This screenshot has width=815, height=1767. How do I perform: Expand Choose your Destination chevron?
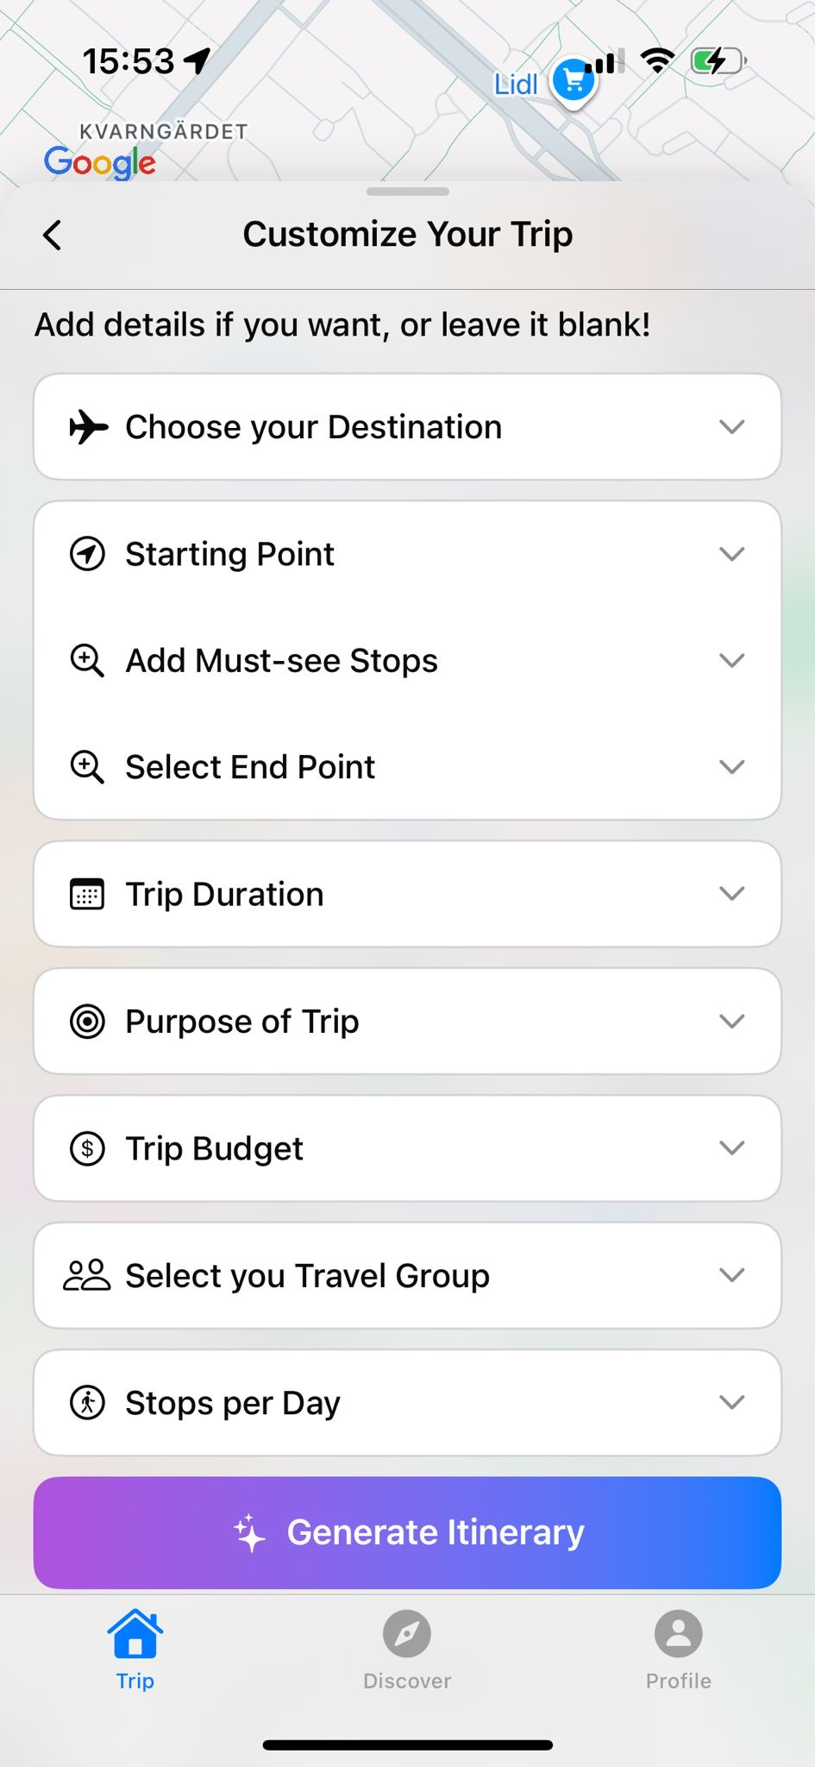(x=731, y=427)
